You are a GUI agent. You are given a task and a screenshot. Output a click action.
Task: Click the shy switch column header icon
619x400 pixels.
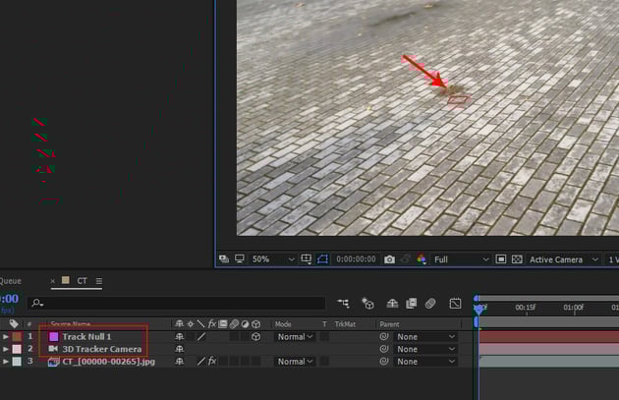pos(179,323)
